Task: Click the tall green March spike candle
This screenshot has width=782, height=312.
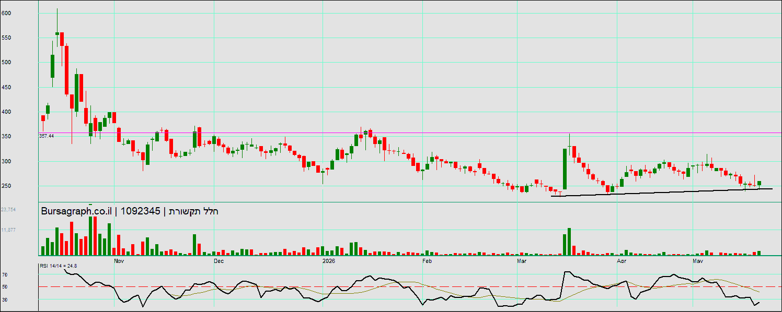Action: [x=565, y=169]
